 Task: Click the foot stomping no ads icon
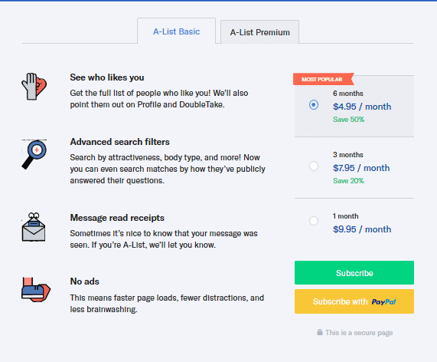click(x=36, y=290)
